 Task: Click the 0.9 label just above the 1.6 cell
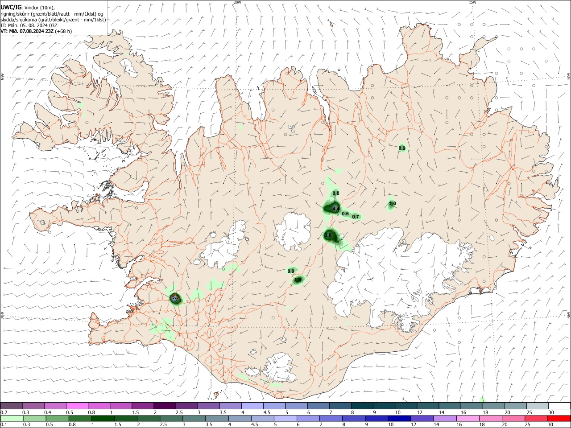[291, 271]
